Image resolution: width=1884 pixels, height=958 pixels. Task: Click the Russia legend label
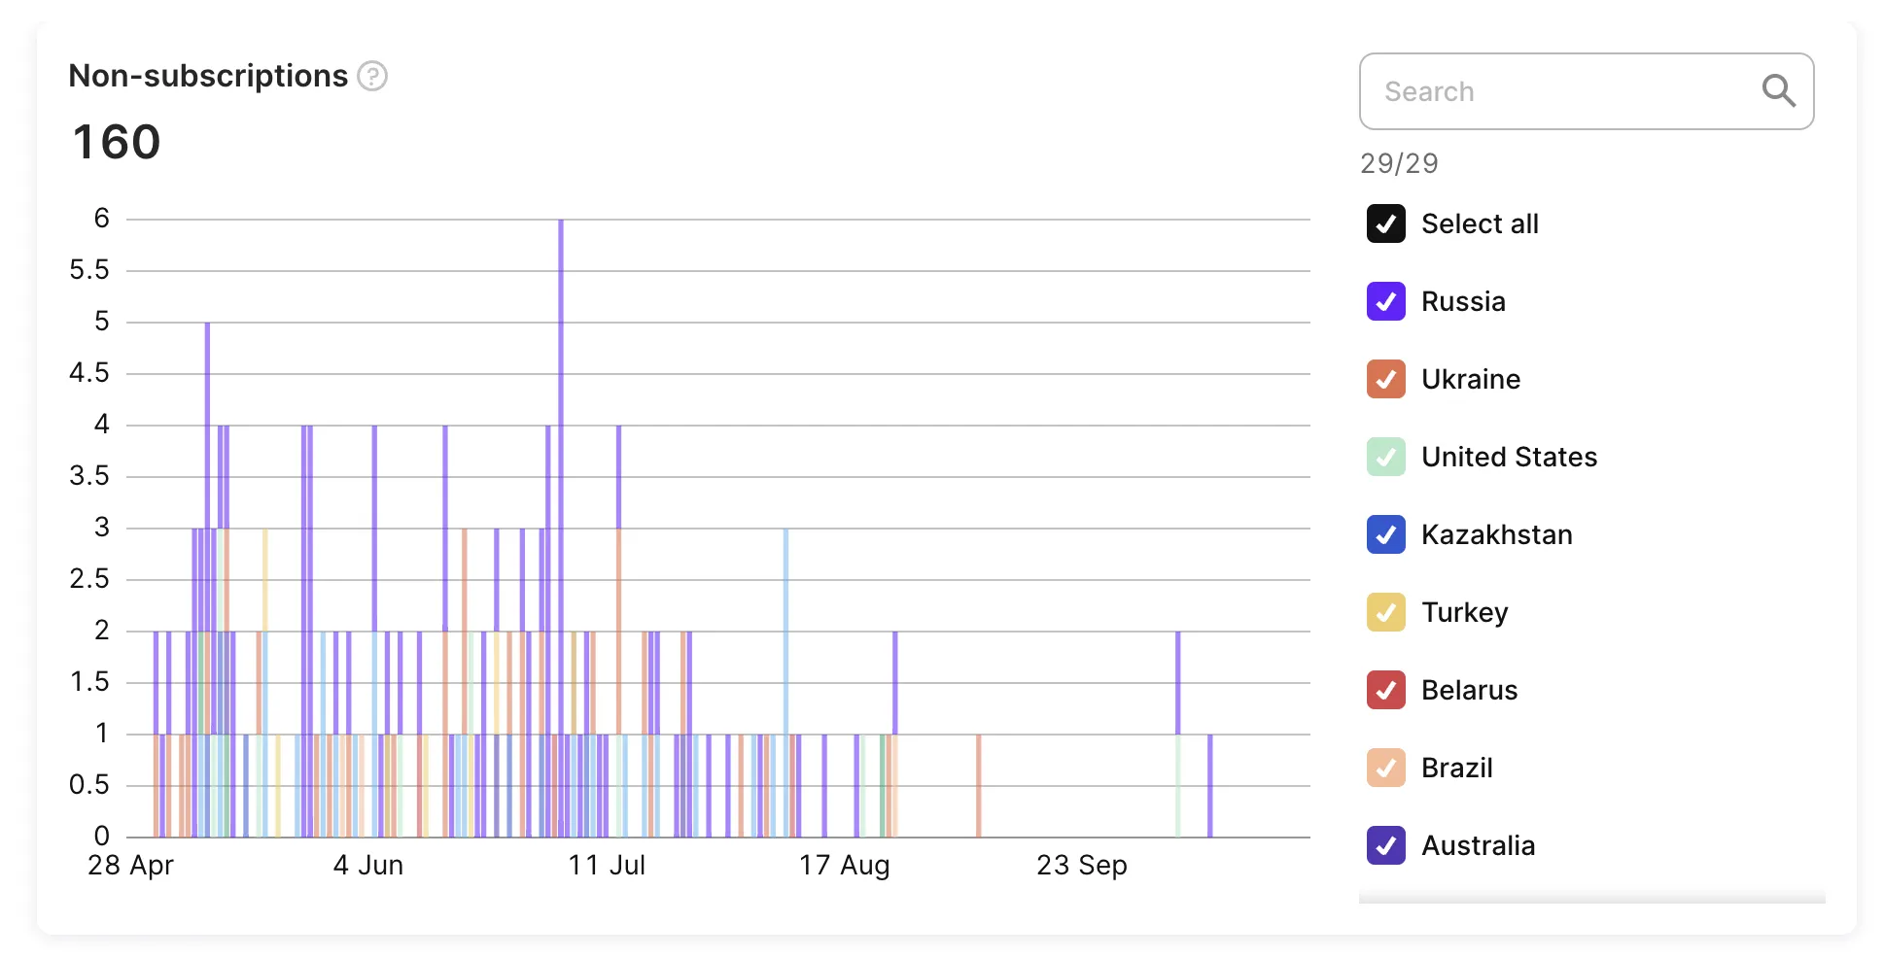[x=1463, y=301]
